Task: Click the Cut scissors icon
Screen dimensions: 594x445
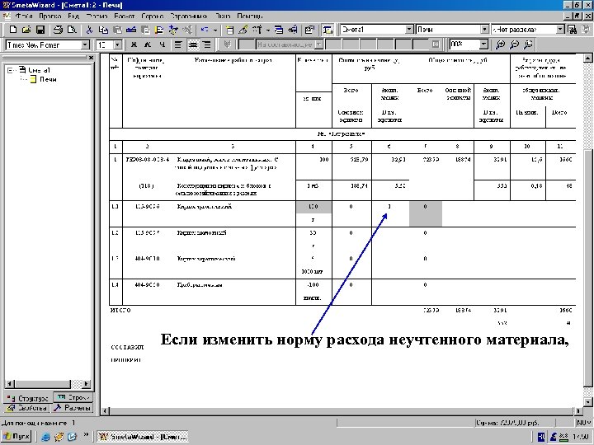Action: 89,30
